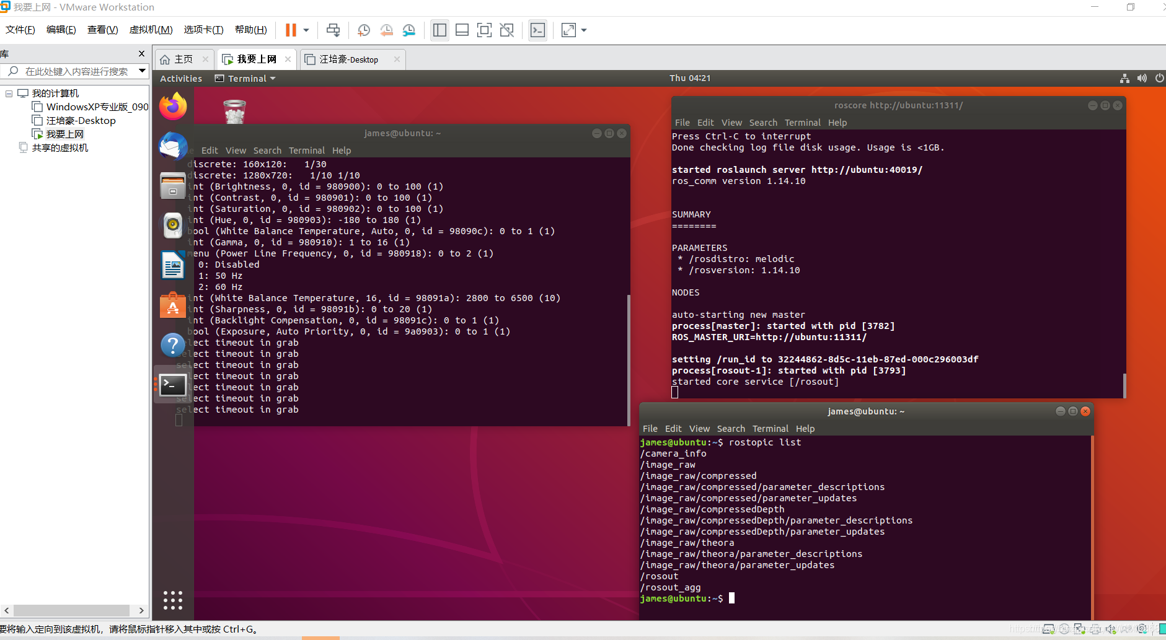Launch Firefox from the dock
The width and height of the screenshot is (1166, 640).
pyautogui.click(x=173, y=107)
